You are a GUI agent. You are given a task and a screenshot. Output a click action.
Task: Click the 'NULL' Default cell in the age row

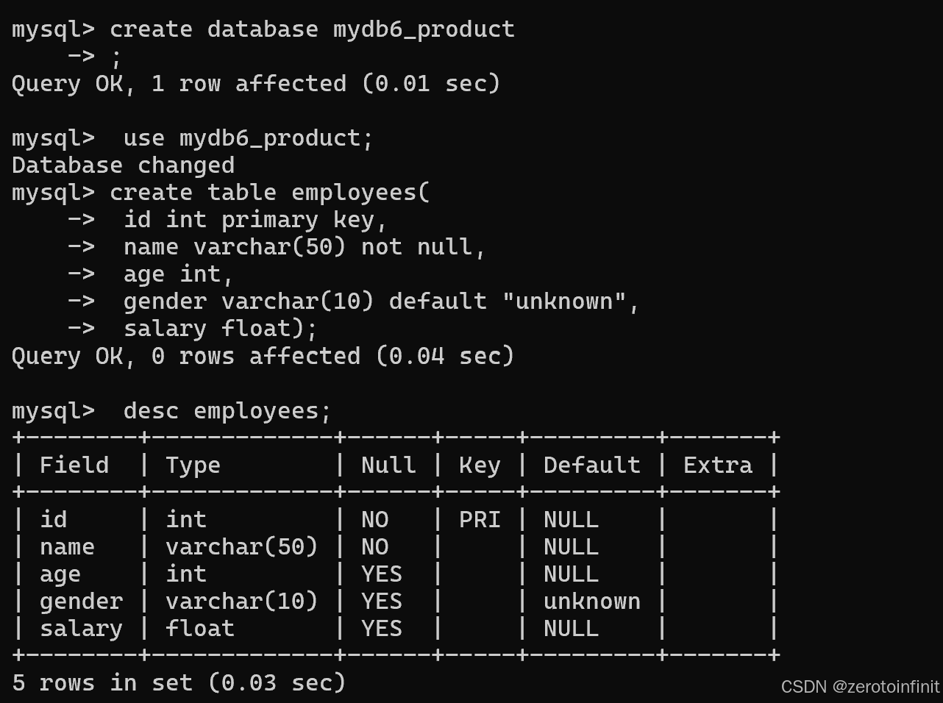(571, 574)
